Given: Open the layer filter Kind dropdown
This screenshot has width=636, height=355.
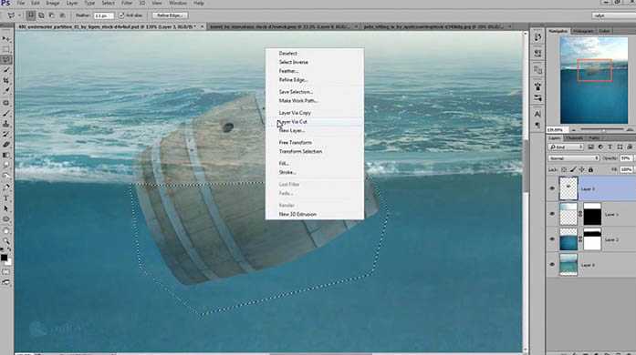Looking at the screenshot, I should 566,147.
